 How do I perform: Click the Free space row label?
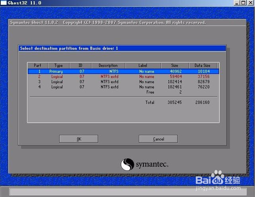(150, 92)
